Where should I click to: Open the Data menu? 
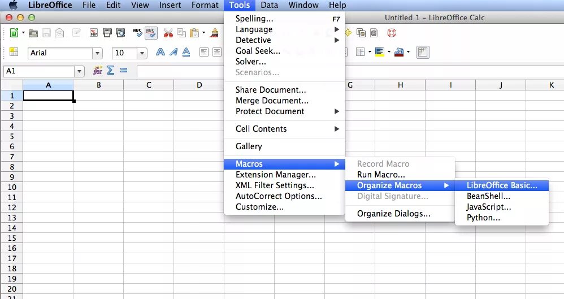[x=270, y=5]
